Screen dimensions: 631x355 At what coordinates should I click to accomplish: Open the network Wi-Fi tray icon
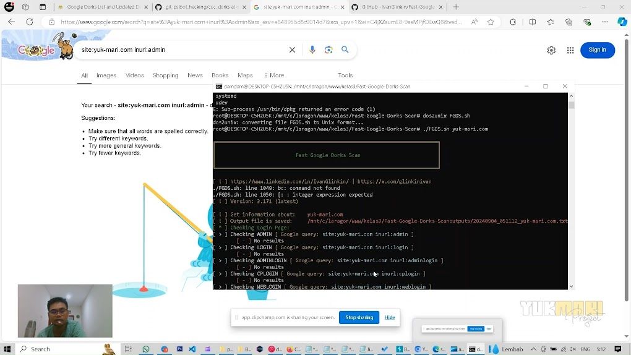tap(564, 349)
